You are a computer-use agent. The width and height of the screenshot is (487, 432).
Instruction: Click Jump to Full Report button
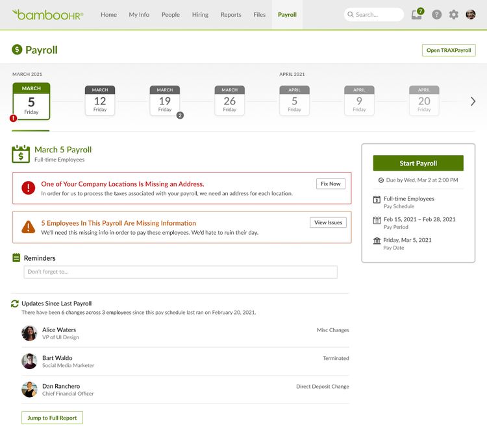(x=52, y=418)
